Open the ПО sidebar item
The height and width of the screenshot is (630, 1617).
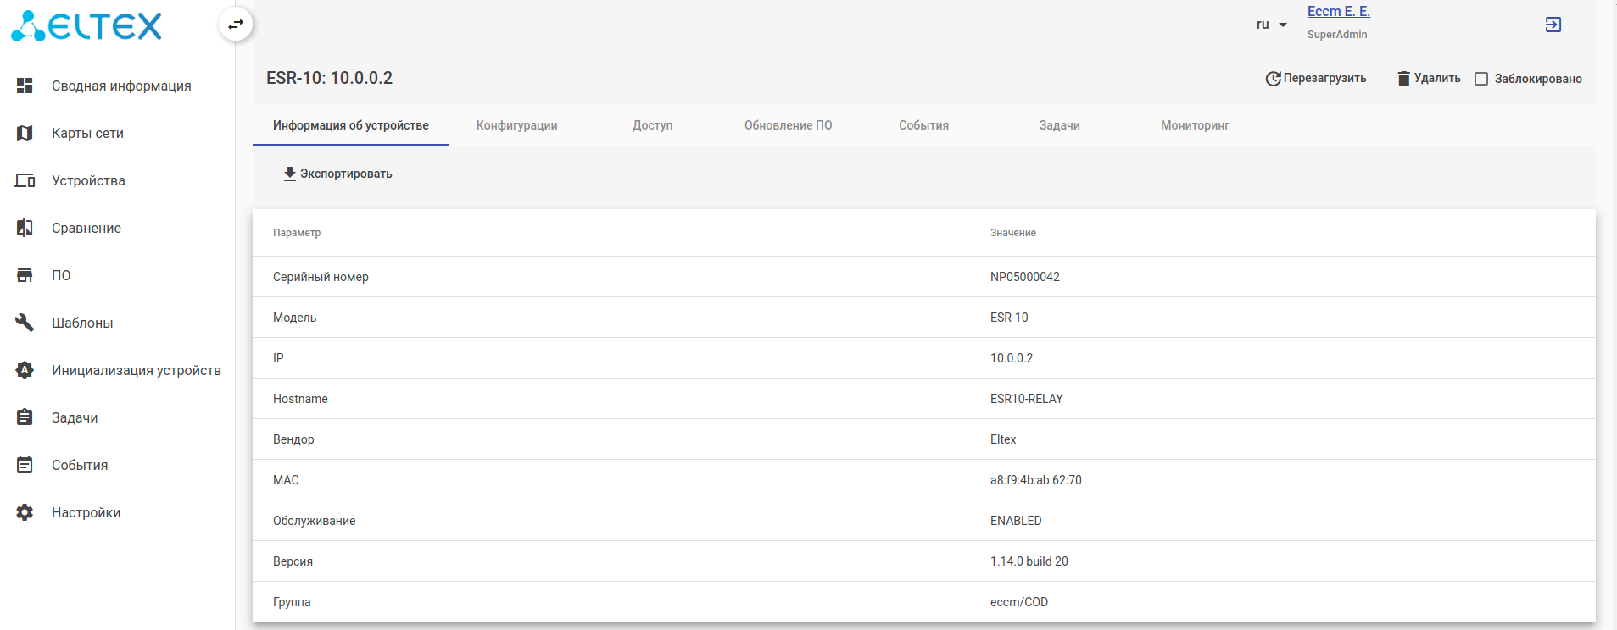point(61,275)
